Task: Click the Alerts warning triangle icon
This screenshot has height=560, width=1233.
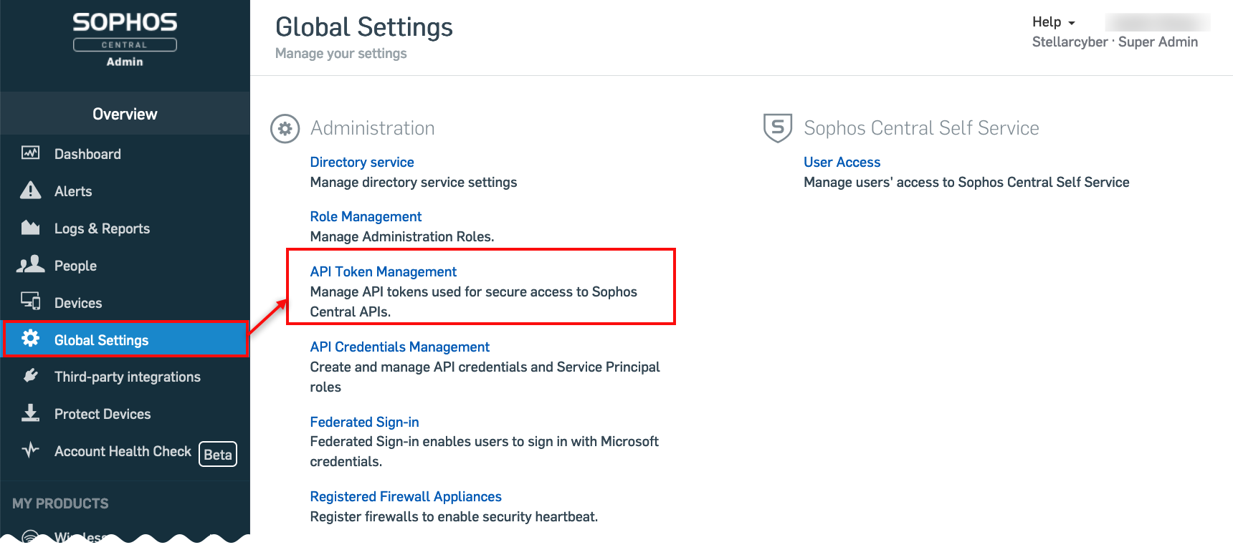Action: point(30,190)
